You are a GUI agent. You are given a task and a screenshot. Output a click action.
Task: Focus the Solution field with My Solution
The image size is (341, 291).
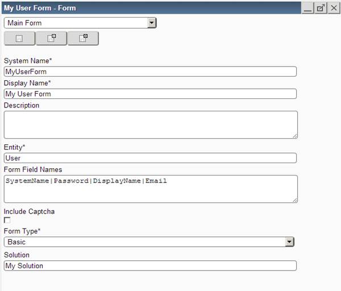coord(150,265)
